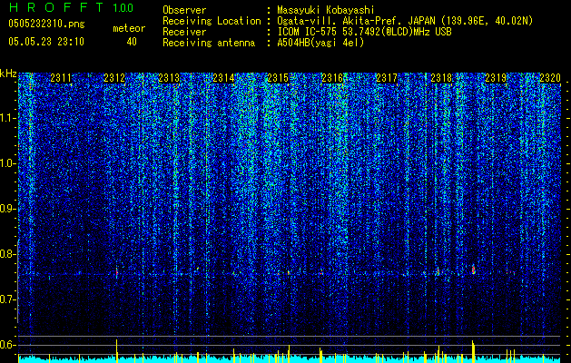Click the kHz axis unit label
This screenshot has height=363, width=571.
(8, 74)
